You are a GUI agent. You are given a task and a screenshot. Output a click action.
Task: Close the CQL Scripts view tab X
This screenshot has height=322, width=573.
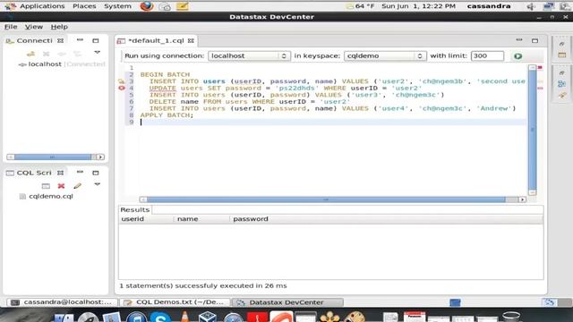60,173
